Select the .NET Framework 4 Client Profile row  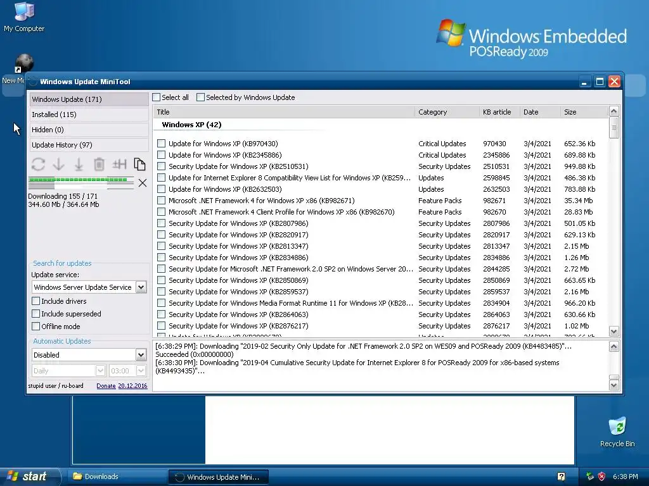tap(381, 212)
